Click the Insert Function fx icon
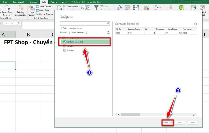209x133 pixels. (18, 23)
